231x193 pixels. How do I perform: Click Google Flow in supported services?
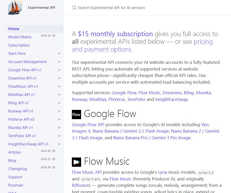(124, 93)
